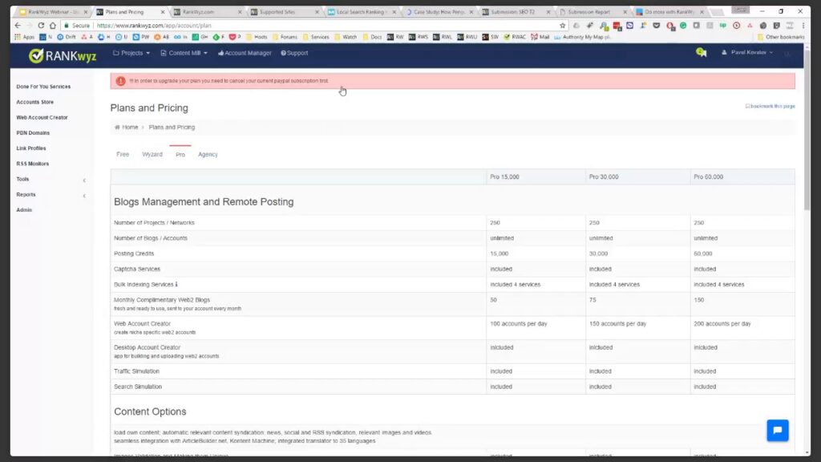Open Web Account Creator in sidebar
Viewport: 821px width, 462px height.
[42, 117]
